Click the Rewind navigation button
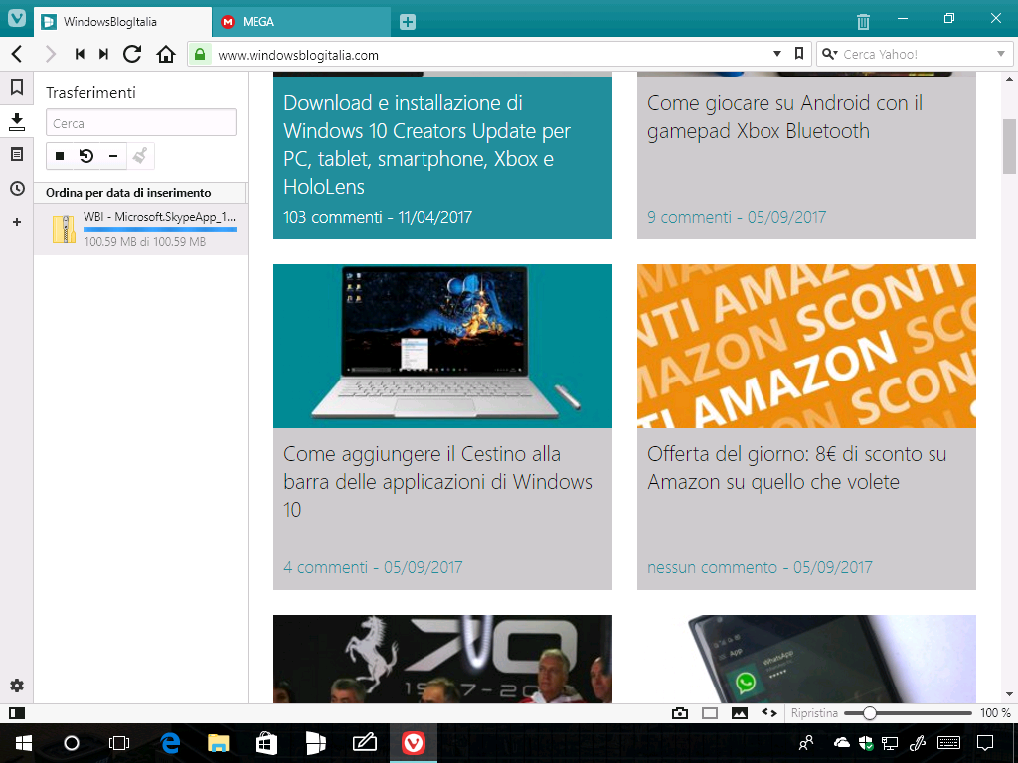The image size is (1018, 763). [x=80, y=54]
